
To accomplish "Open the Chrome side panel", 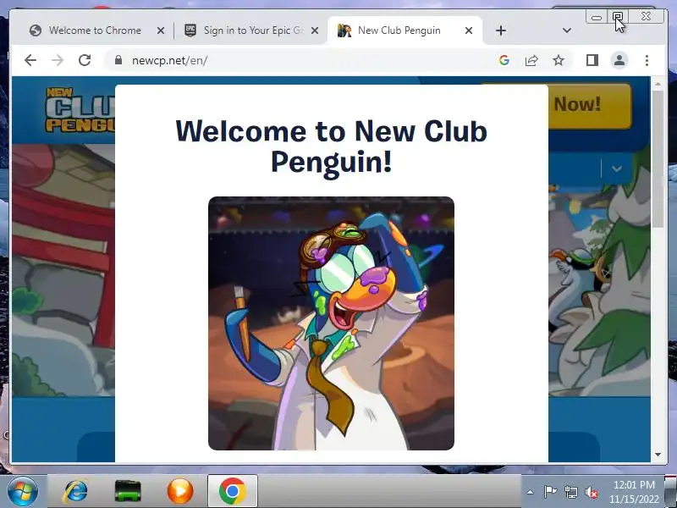I will click(x=592, y=60).
